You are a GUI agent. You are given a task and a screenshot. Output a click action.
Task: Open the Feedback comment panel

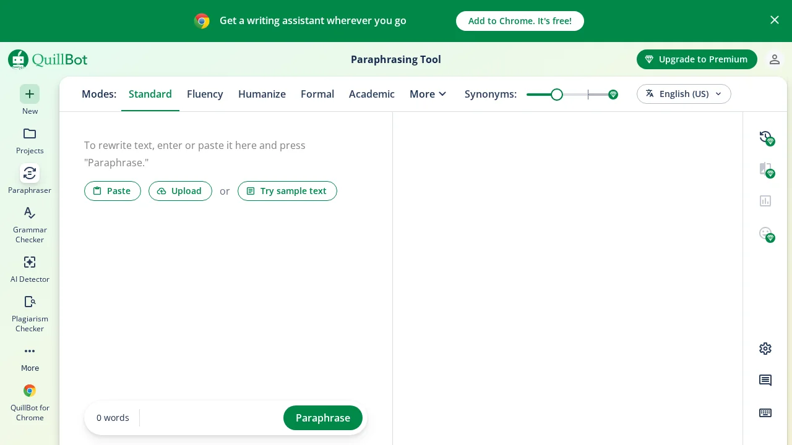coord(765,380)
